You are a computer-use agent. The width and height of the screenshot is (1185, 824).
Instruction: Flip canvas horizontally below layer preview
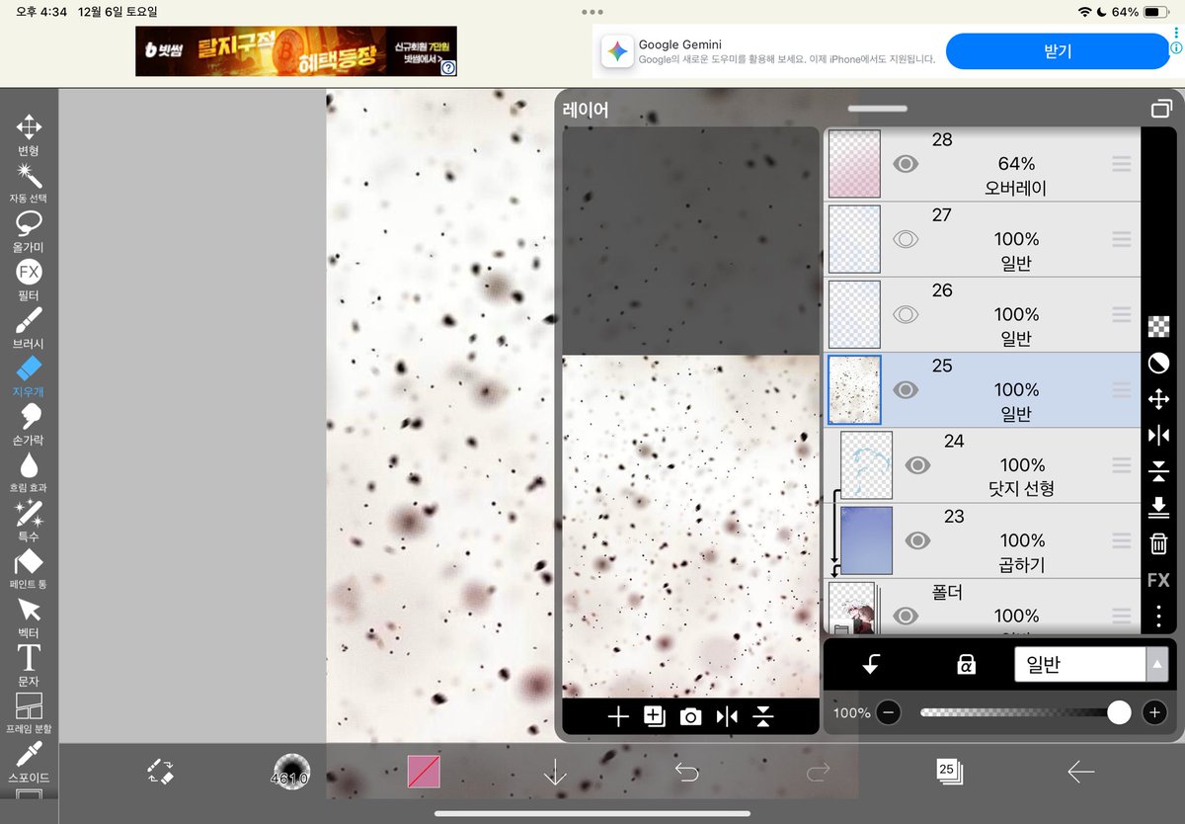click(727, 717)
